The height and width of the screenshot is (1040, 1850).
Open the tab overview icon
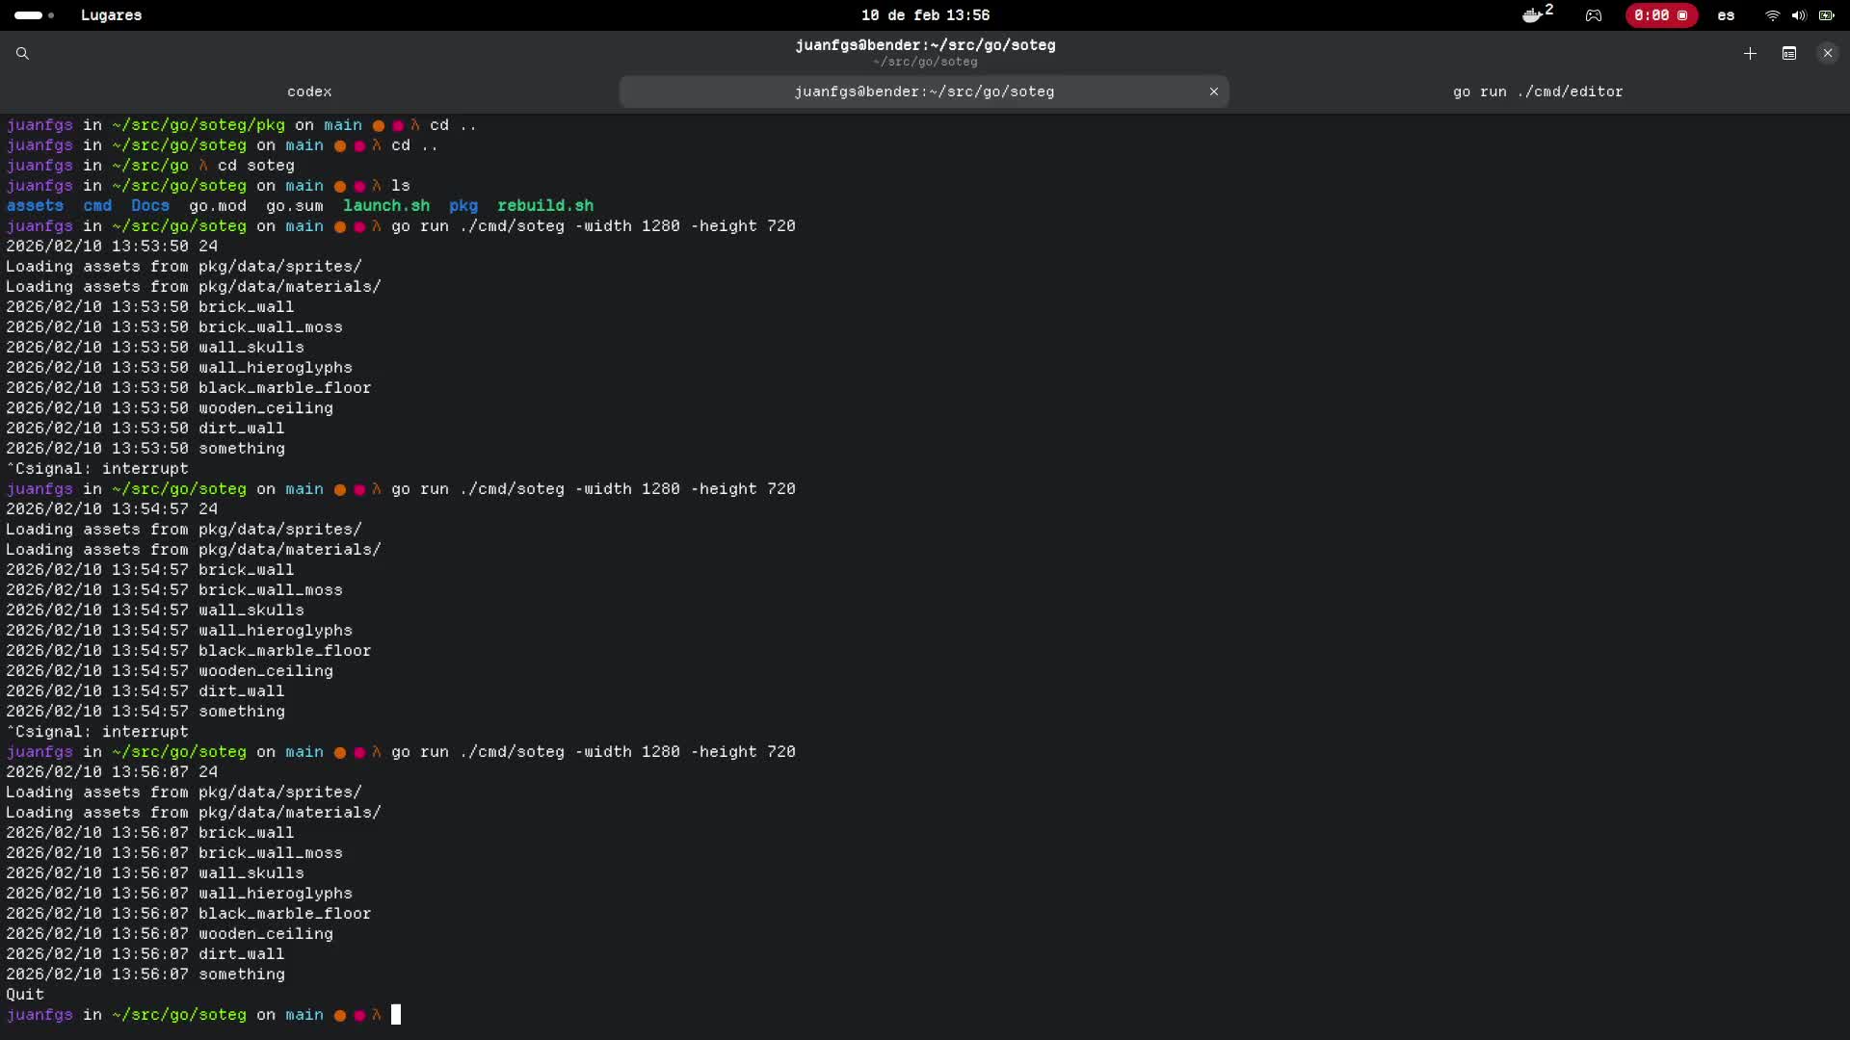pos(1789,54)
